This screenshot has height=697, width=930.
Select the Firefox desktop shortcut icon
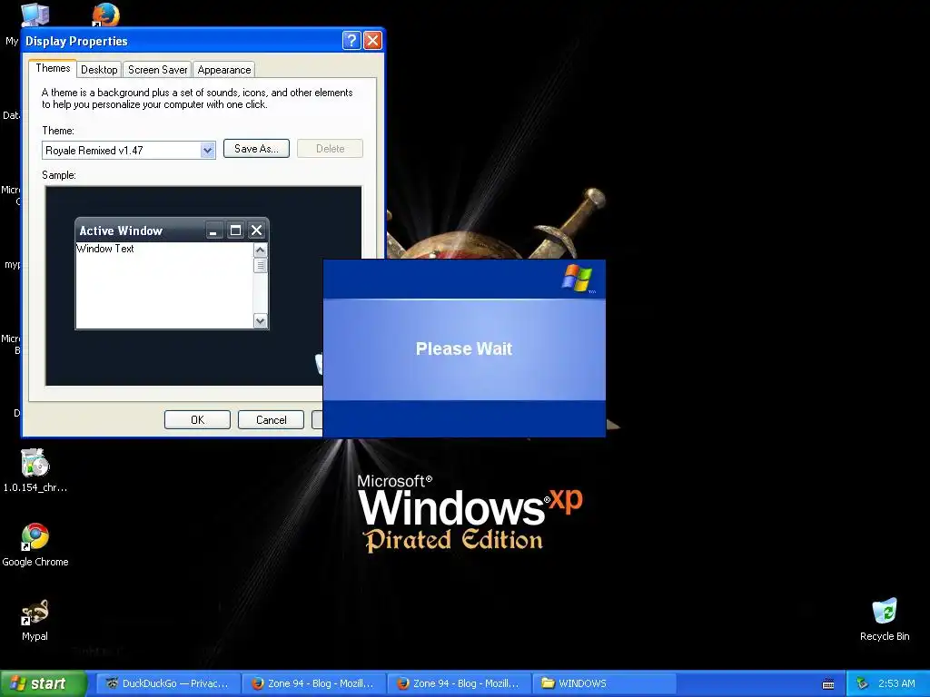[105, 15]
